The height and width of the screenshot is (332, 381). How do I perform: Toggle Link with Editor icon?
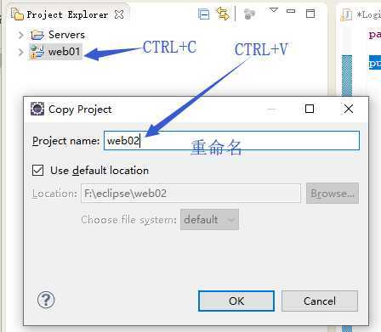223,14
